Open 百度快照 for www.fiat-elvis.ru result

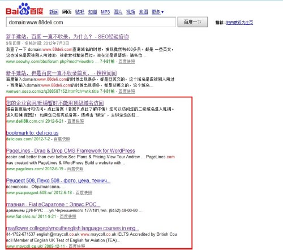click(x=68, y=217)
